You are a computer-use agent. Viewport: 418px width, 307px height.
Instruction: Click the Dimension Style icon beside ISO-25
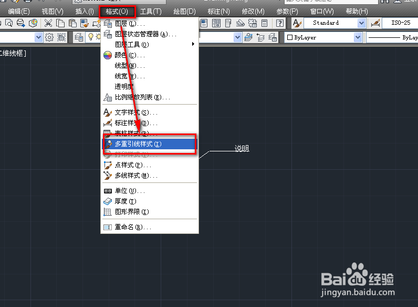pos(375,23)
